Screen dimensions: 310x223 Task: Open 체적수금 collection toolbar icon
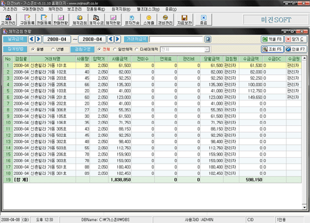click(96, 20)
